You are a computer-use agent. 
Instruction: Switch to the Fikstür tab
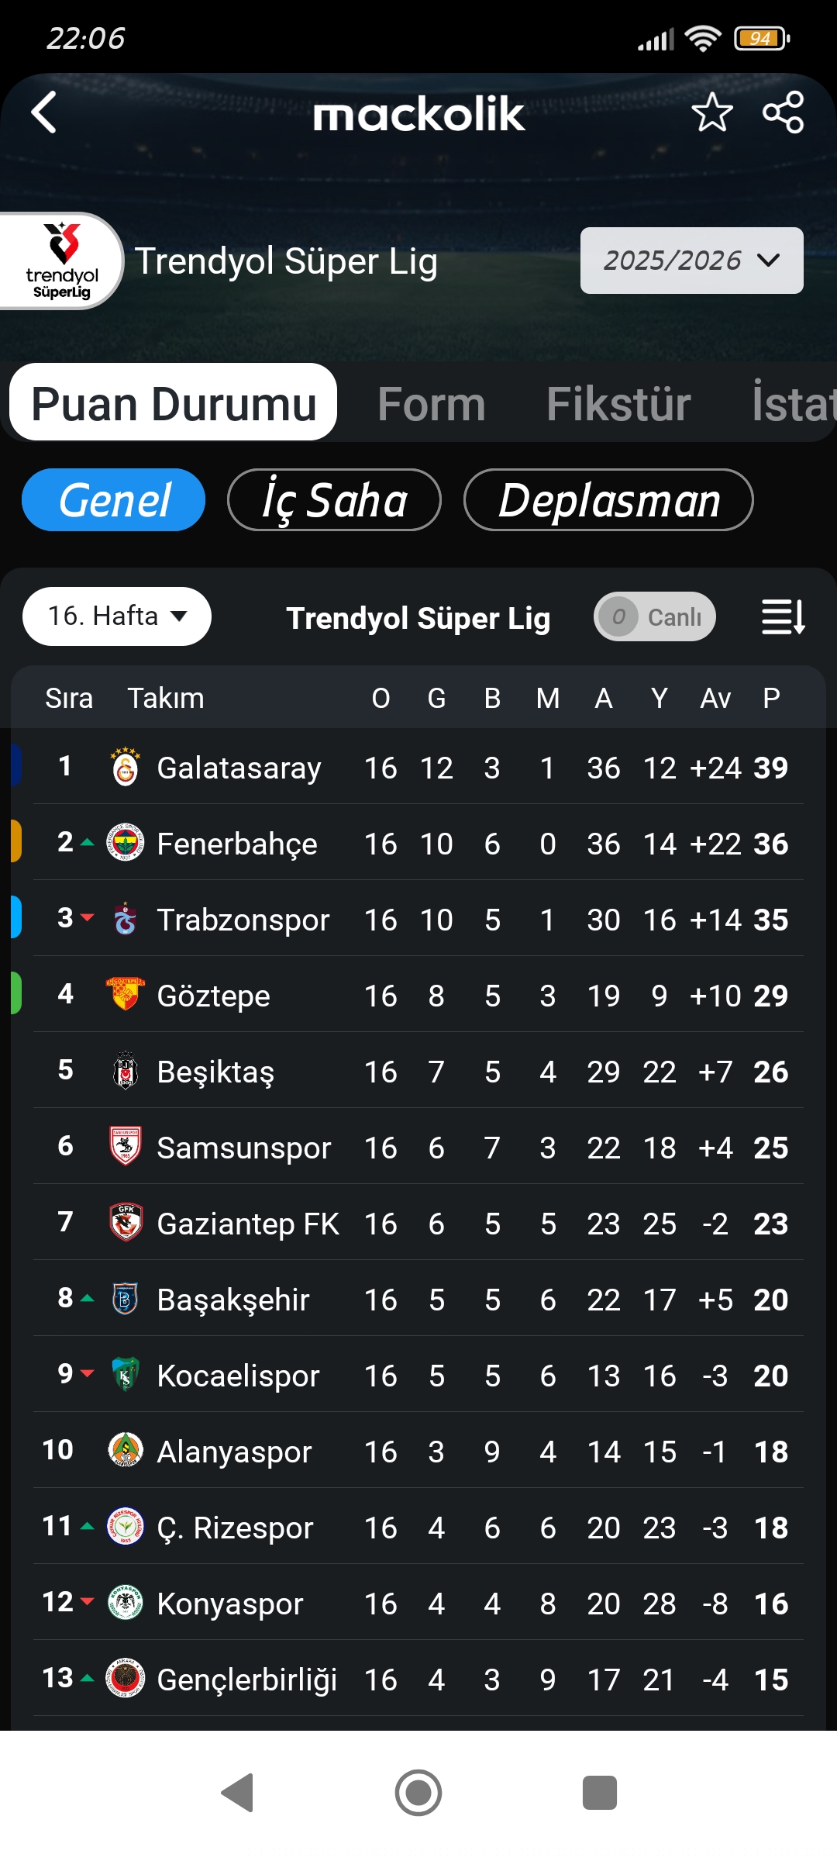pos(618,404)
